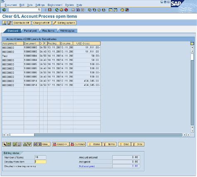
Task: Open the Goto menu
Action: pos(30,5)
